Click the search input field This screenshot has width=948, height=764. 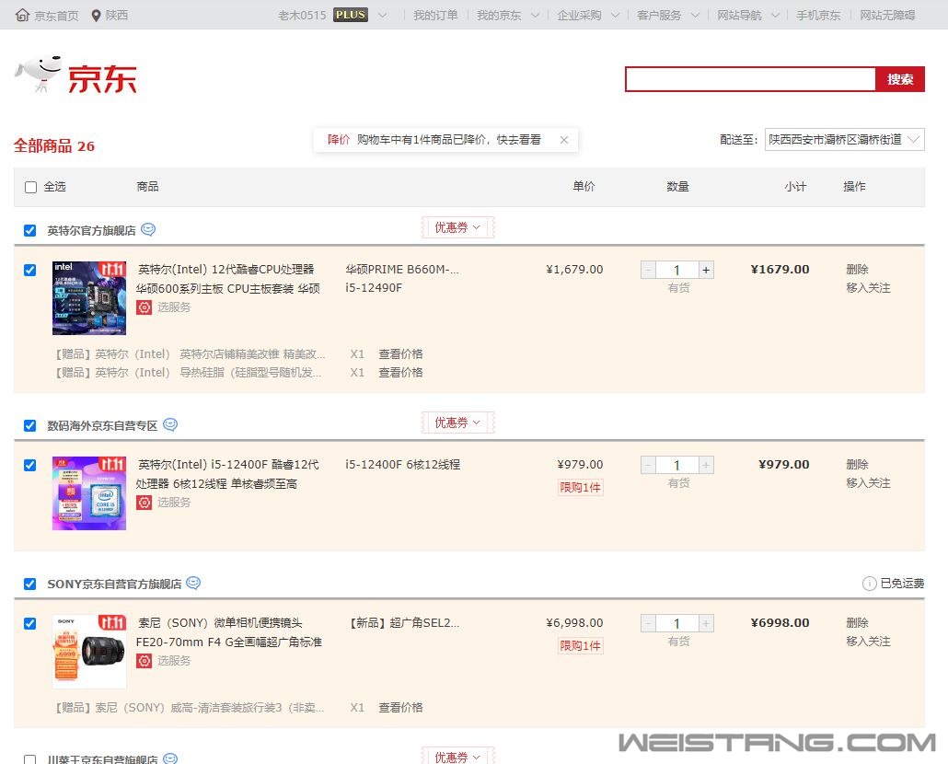[750, 79]
